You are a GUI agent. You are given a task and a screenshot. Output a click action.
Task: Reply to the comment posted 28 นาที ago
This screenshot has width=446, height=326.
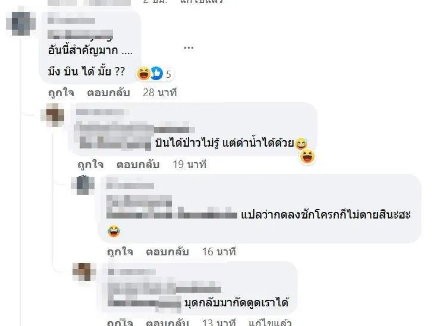[x=108, y=93]
